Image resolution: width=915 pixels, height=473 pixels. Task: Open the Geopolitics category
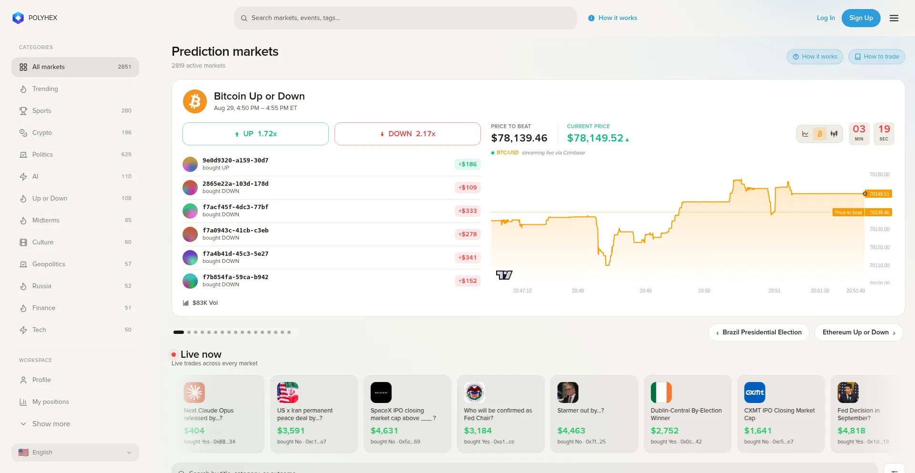click(75, 264)
